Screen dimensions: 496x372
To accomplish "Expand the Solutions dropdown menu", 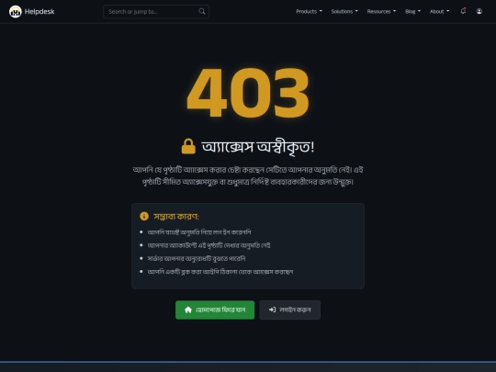I will pos(344,11).
